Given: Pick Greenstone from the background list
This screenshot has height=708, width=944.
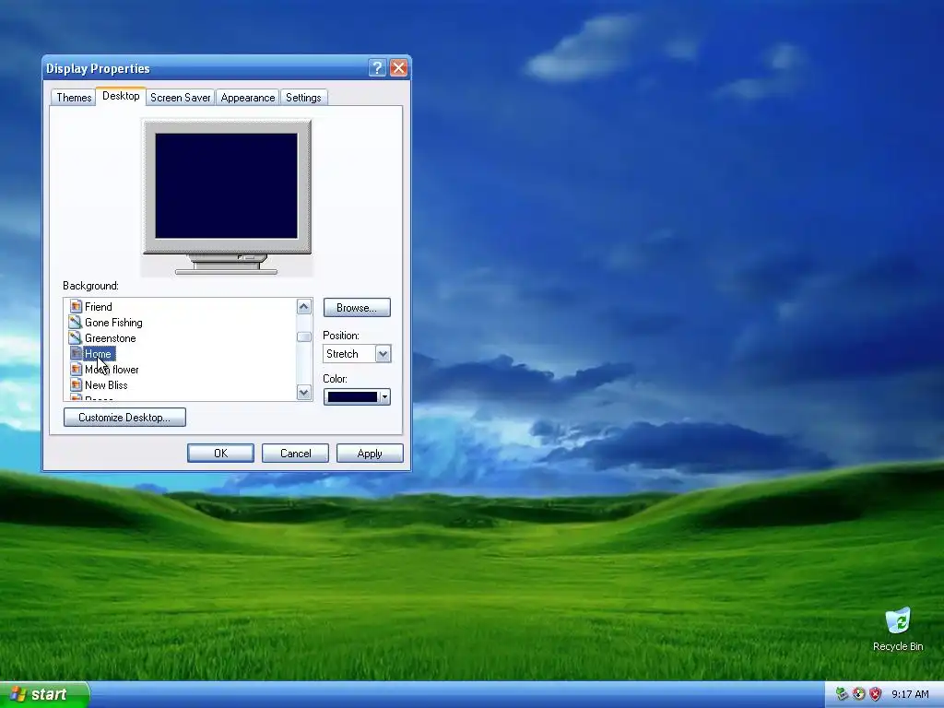Looking at the screenshot, I should pyautogui.click(x=111, y=337).
